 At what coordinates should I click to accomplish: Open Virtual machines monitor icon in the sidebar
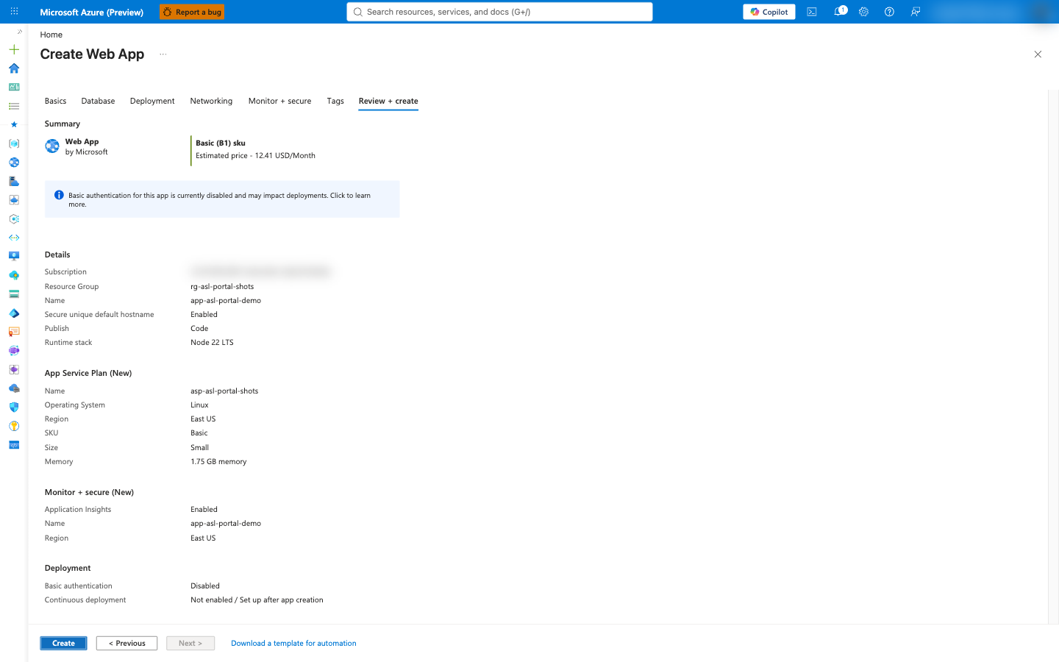(14, 257)
